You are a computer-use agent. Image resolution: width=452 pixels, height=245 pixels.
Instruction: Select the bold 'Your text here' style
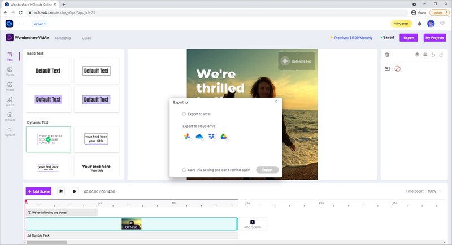(97, 167)
